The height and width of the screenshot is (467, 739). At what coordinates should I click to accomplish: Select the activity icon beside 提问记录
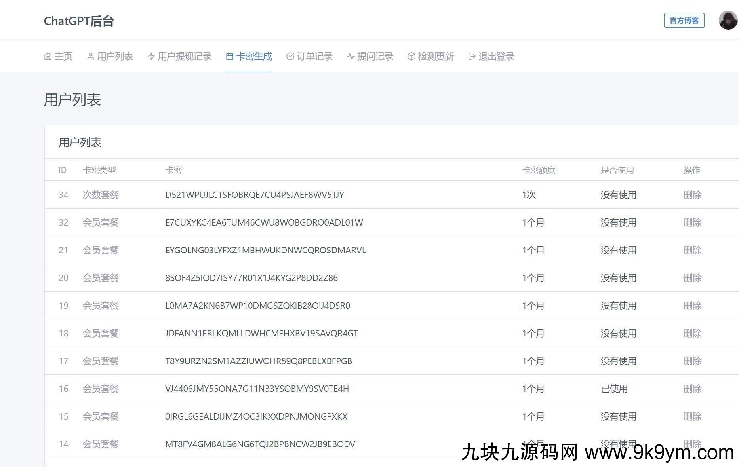(350, 56)
